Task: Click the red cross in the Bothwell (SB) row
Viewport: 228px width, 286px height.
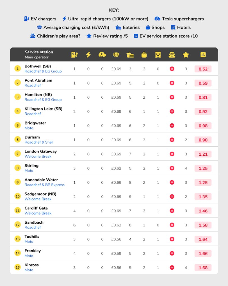Action: coord(172,69)
